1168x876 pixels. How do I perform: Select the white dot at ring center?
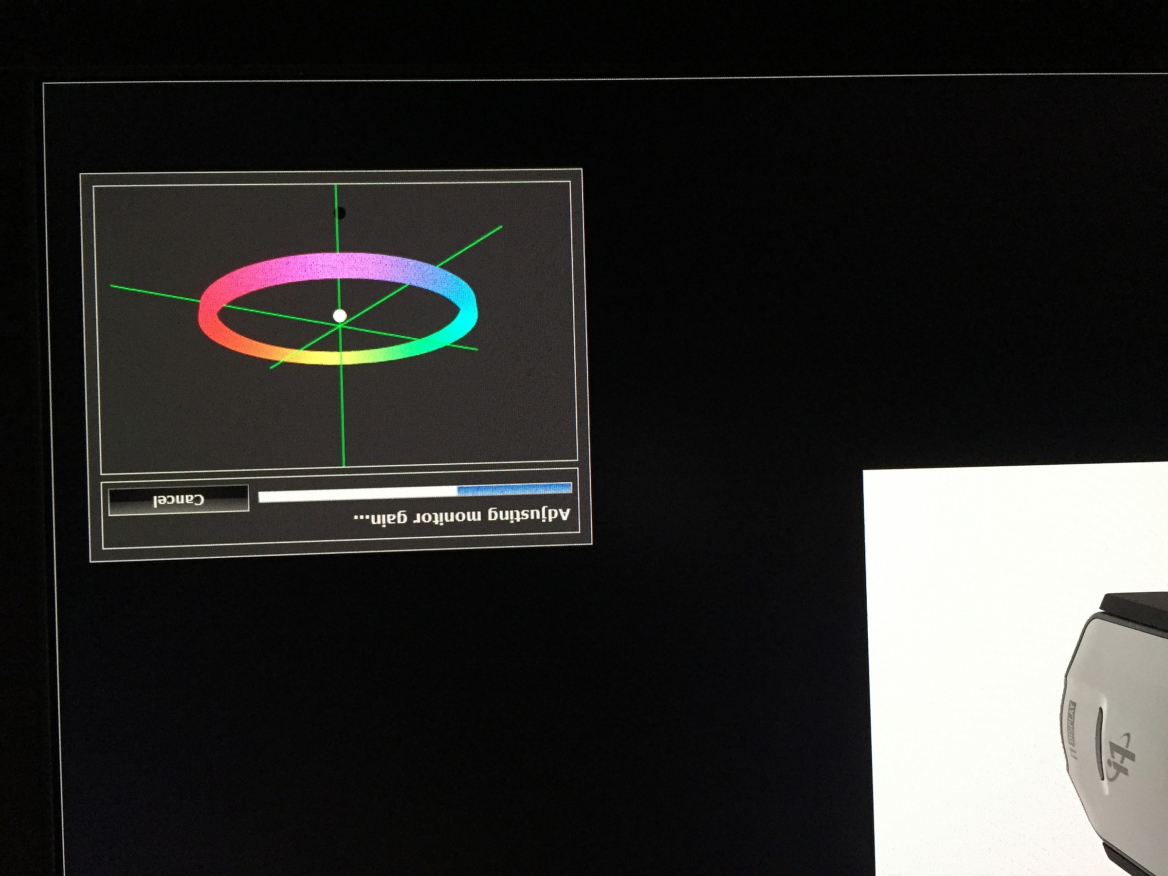(340, 316)
